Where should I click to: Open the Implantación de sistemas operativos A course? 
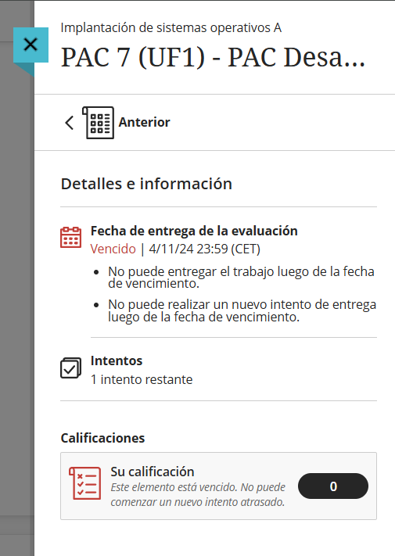(x=171, y=27)
